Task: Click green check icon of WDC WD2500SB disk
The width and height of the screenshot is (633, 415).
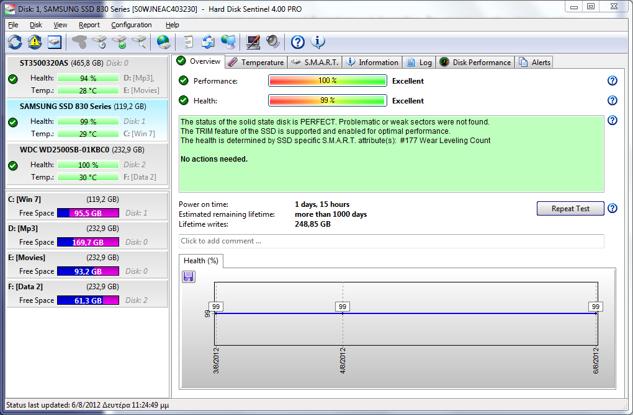Action: [x=13, y=165]
